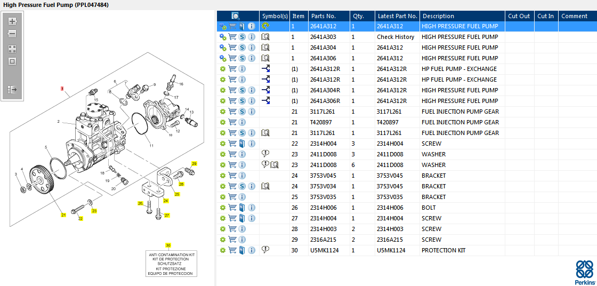Click the assembly gears icon for 2641A304

coord(223,47)
